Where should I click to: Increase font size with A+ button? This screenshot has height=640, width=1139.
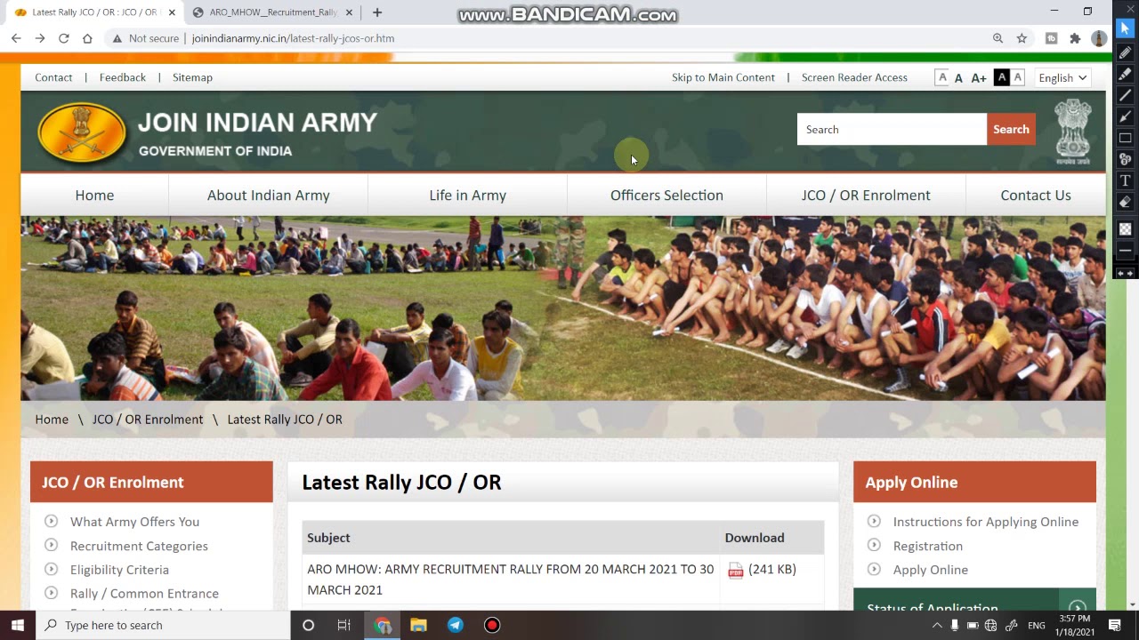(x=979, y=78)
